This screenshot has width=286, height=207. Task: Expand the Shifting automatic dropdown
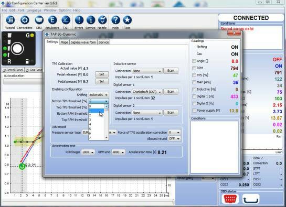(99, 95)
